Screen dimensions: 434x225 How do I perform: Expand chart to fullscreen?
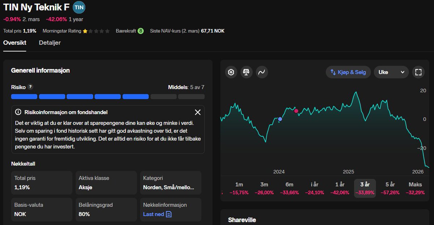coord(418,72)
